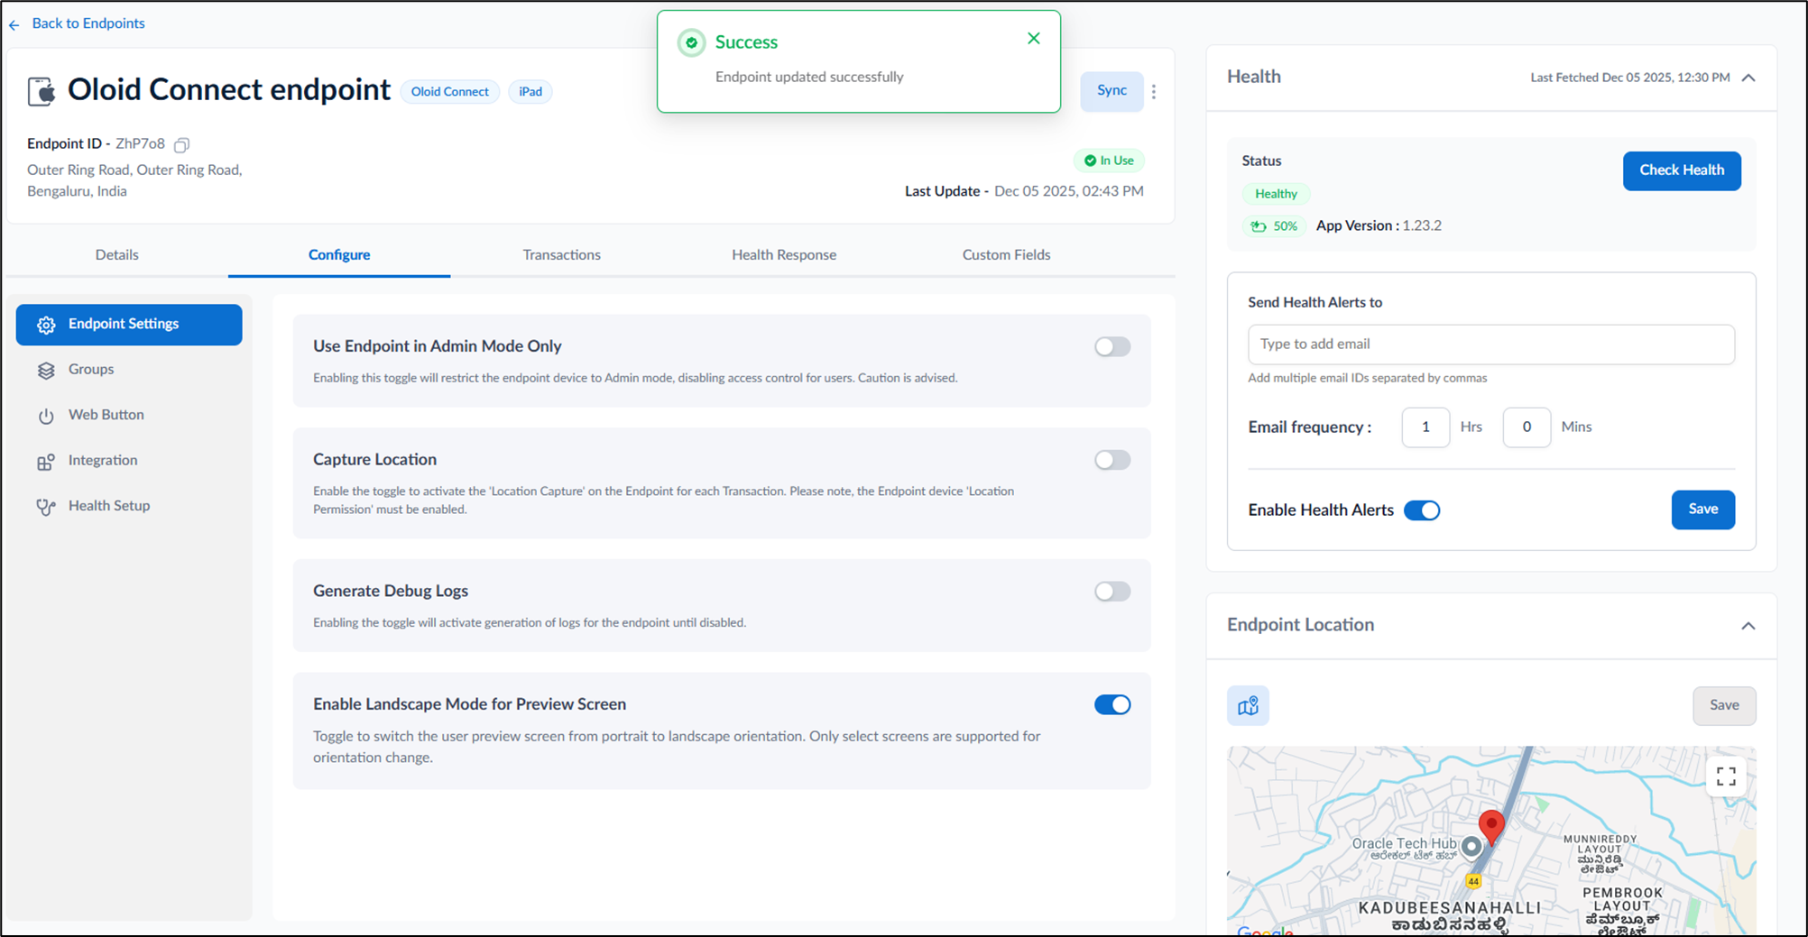The image size is (1808, 937).
Task: Follow the Back to Endpoints link
Action: coord(88,23)
